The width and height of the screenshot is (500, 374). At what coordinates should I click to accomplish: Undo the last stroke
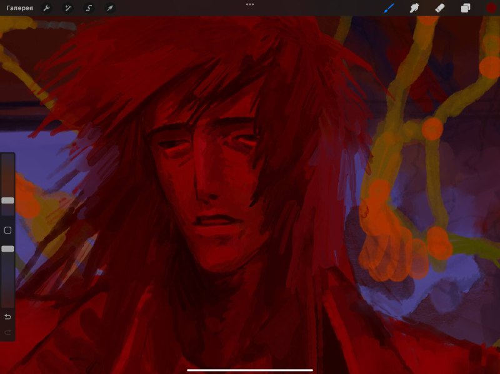coord(7,317)
